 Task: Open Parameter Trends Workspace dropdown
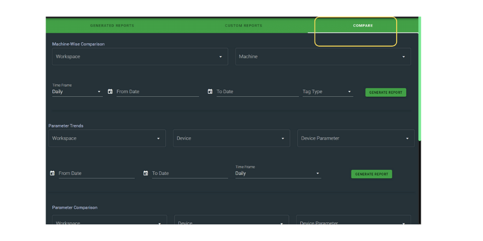click(x=107, y=138)
